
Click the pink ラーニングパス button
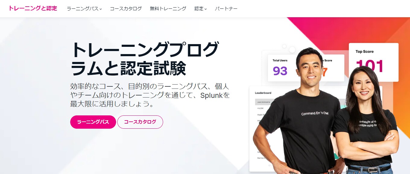(93, 122)
